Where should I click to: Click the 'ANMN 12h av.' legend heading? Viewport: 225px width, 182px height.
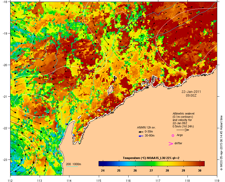click(146, 127)
